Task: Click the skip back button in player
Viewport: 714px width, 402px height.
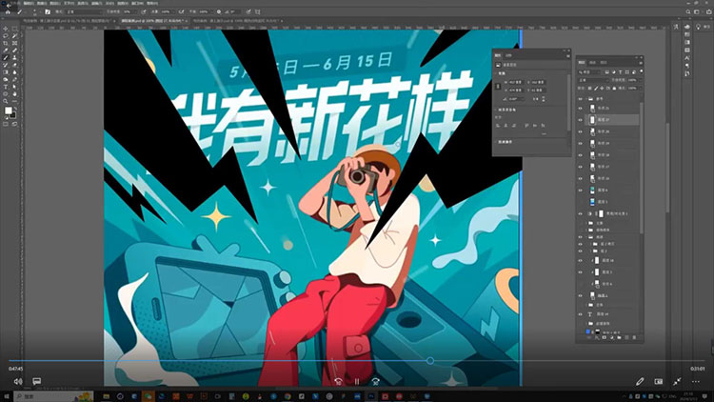Action: click(338, 381)
